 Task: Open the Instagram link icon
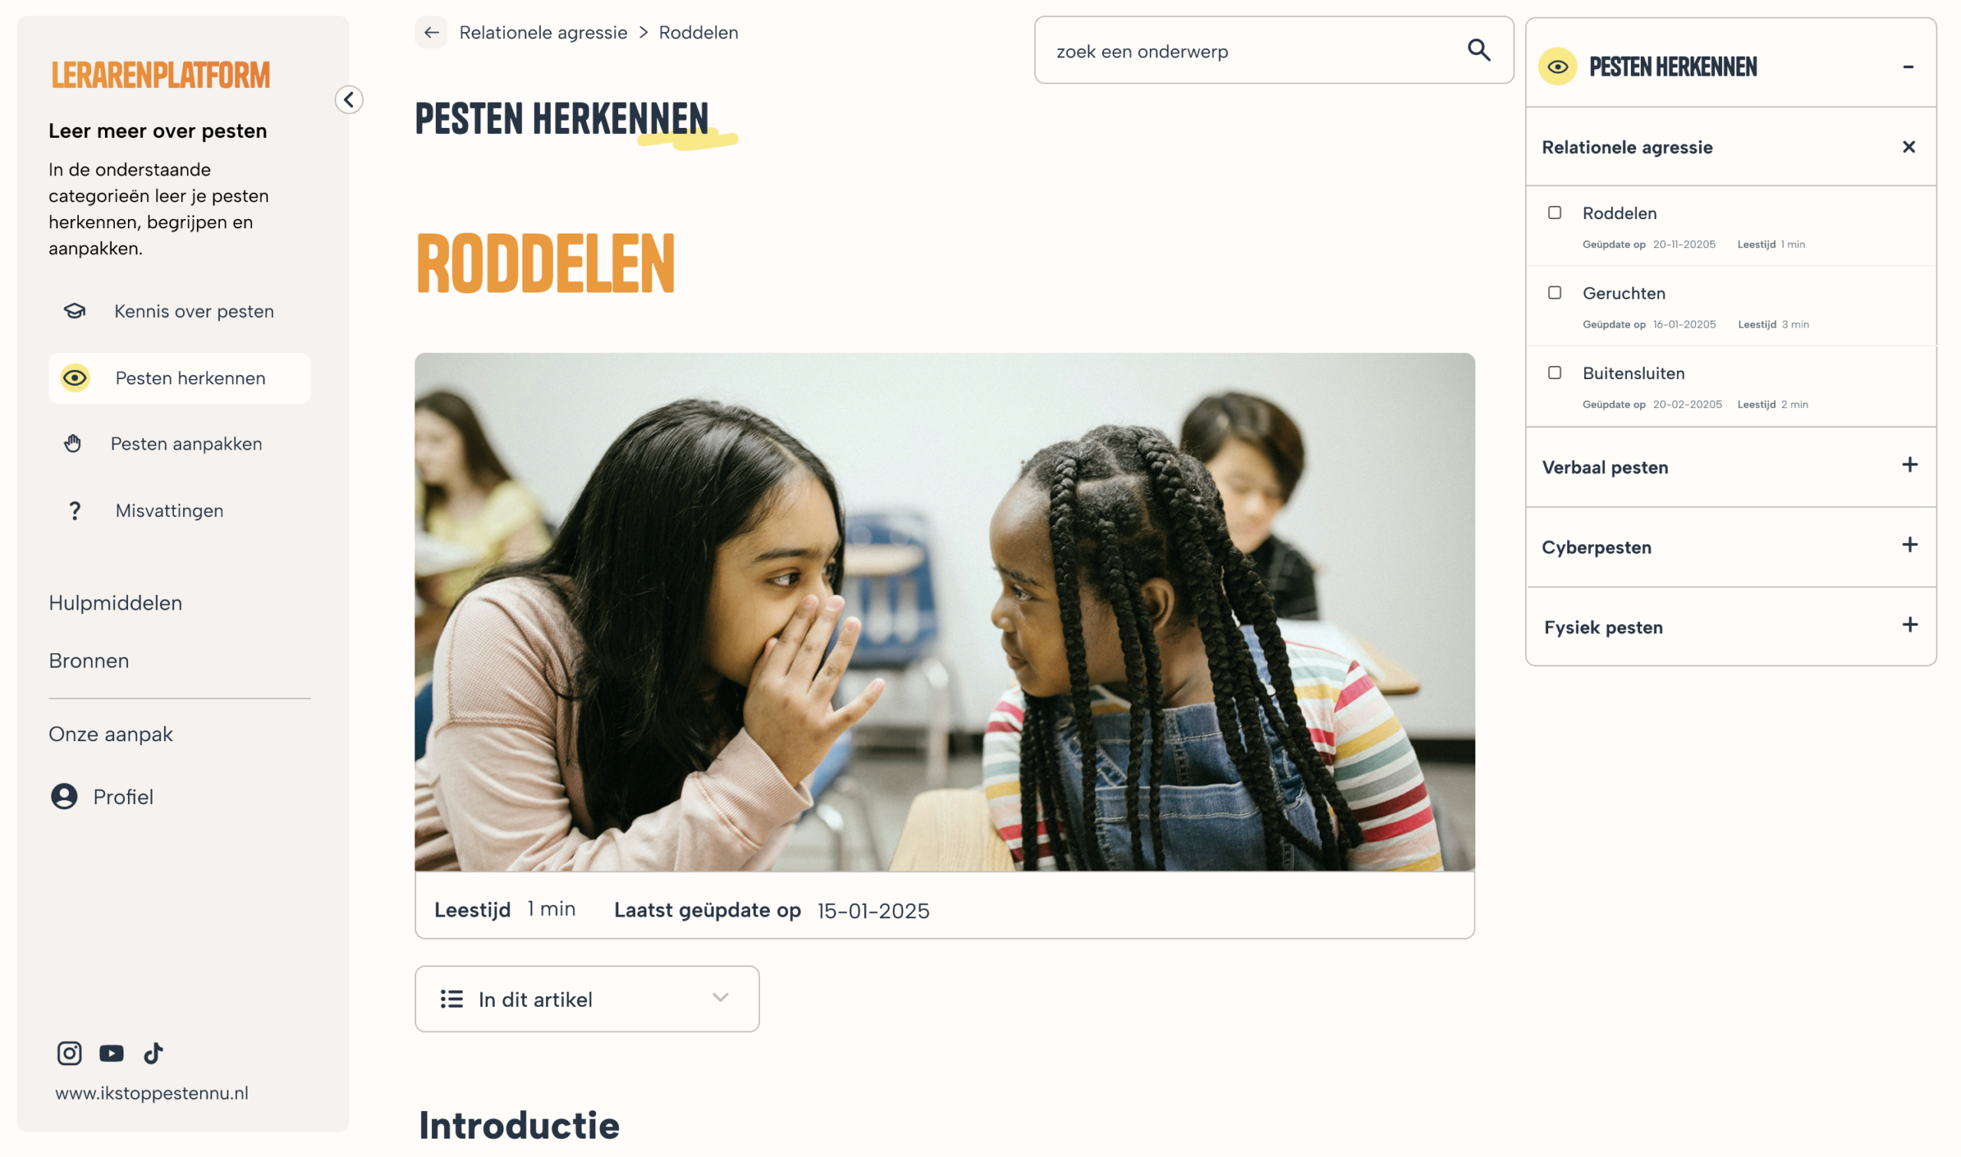(x=70, y=1054)
